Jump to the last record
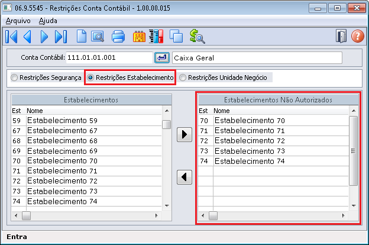 [61, 37]
